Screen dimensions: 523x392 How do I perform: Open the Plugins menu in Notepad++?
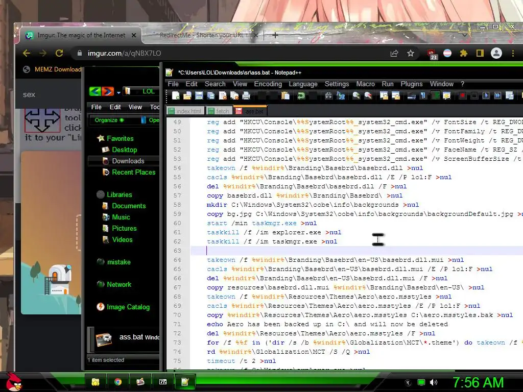pos(412,84)
